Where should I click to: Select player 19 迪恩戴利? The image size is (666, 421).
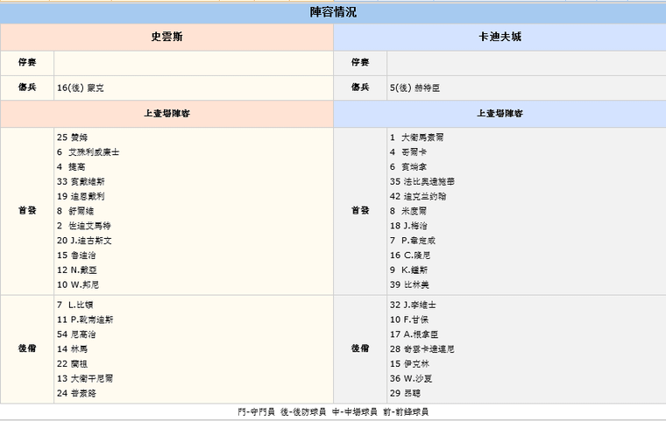tap(81, 196)
